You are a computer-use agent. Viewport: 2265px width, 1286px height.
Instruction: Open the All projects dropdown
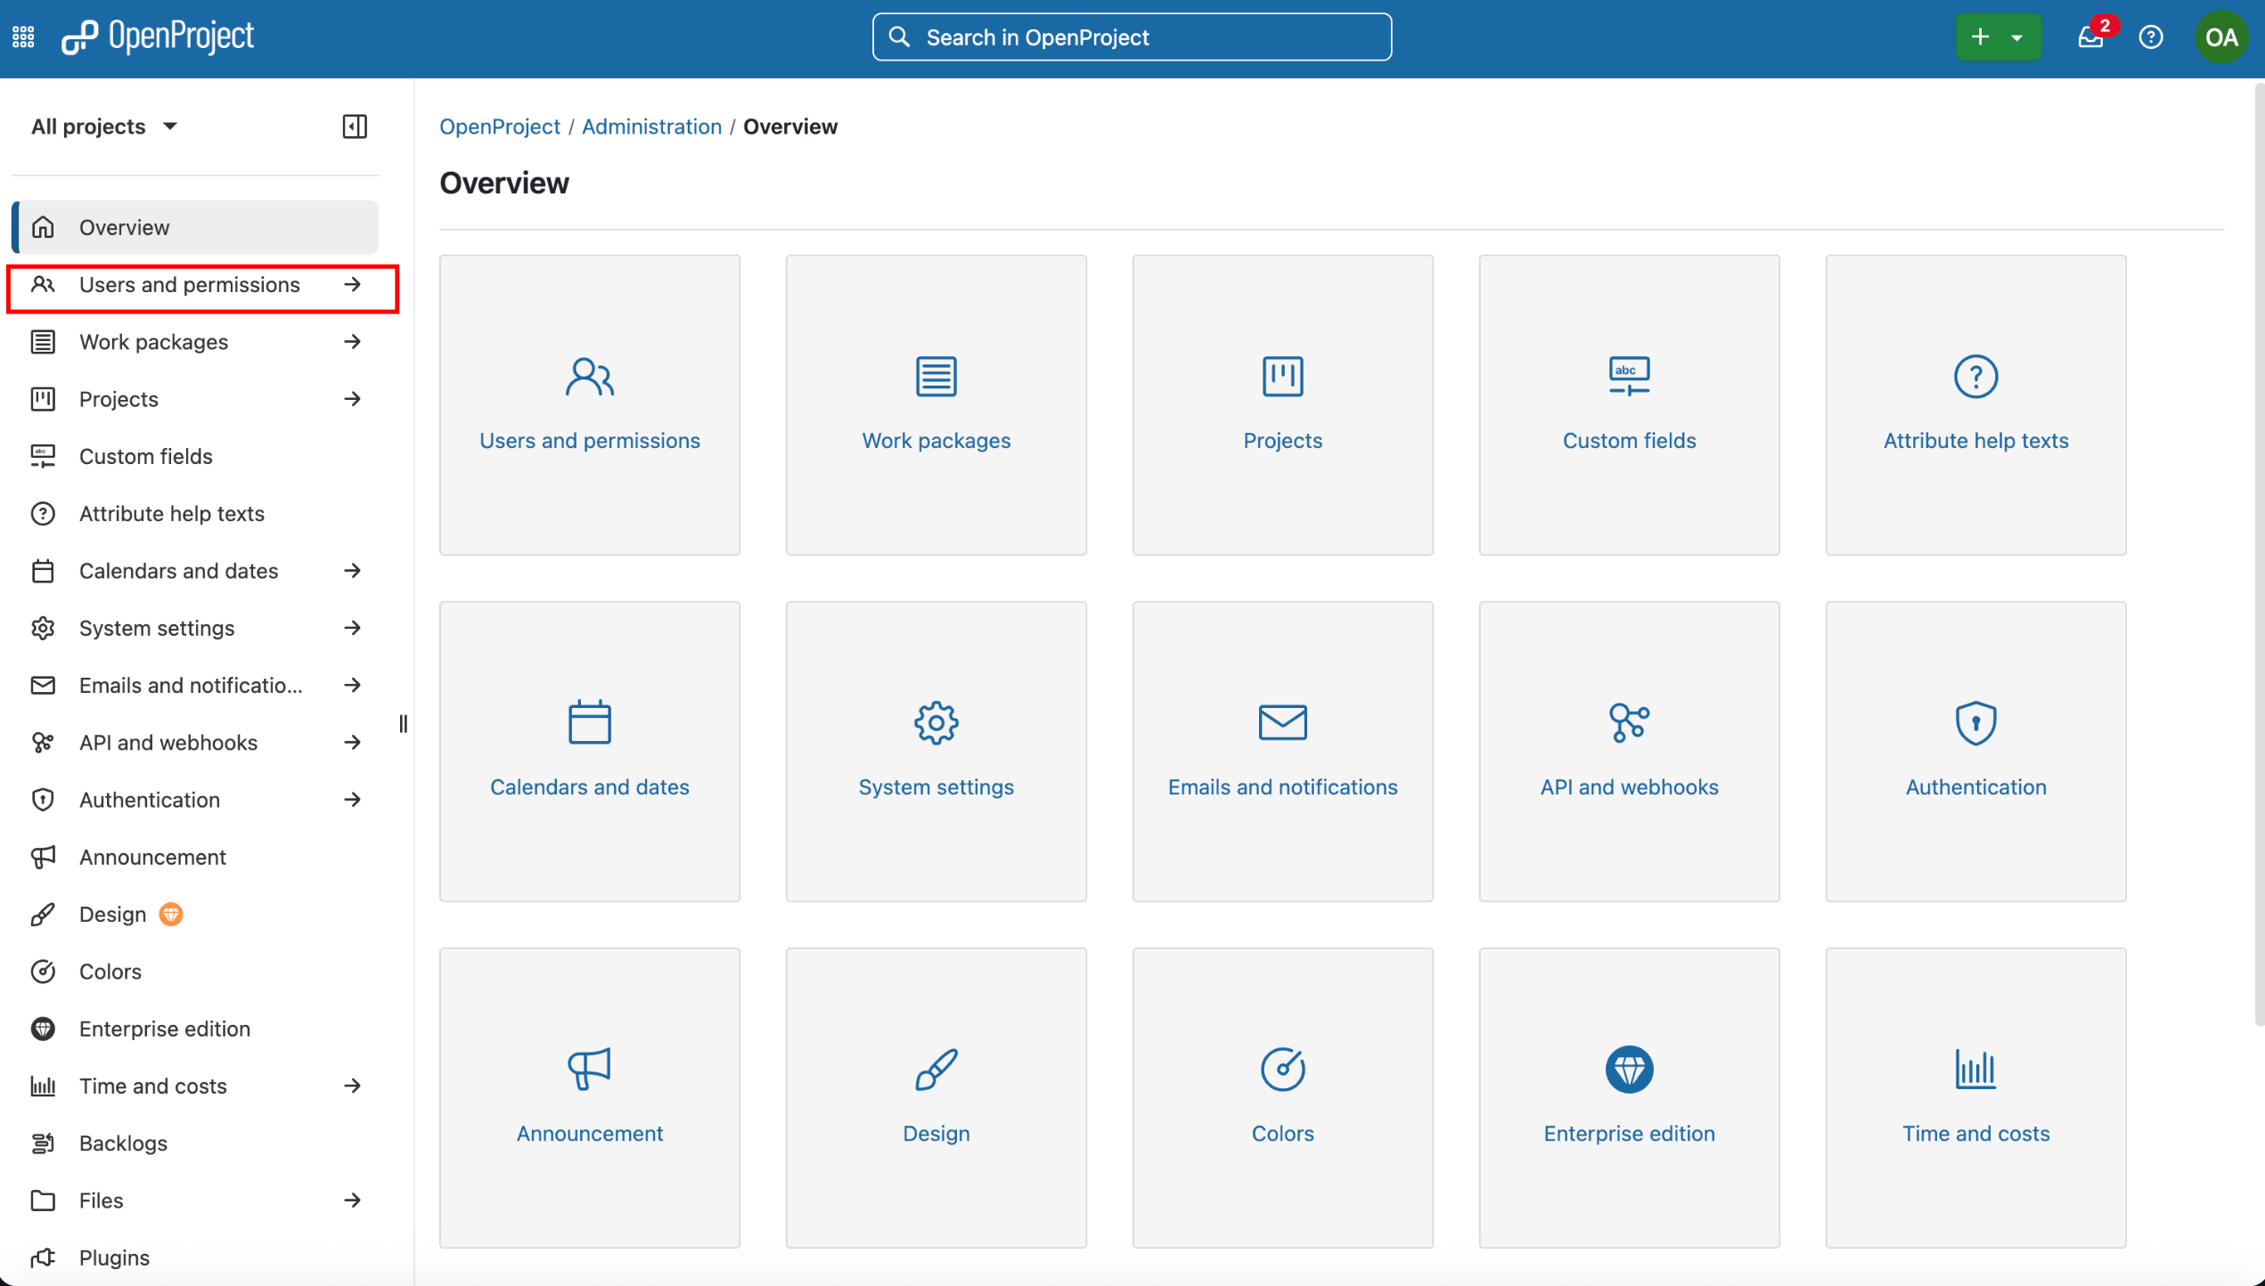pos(104,126)
